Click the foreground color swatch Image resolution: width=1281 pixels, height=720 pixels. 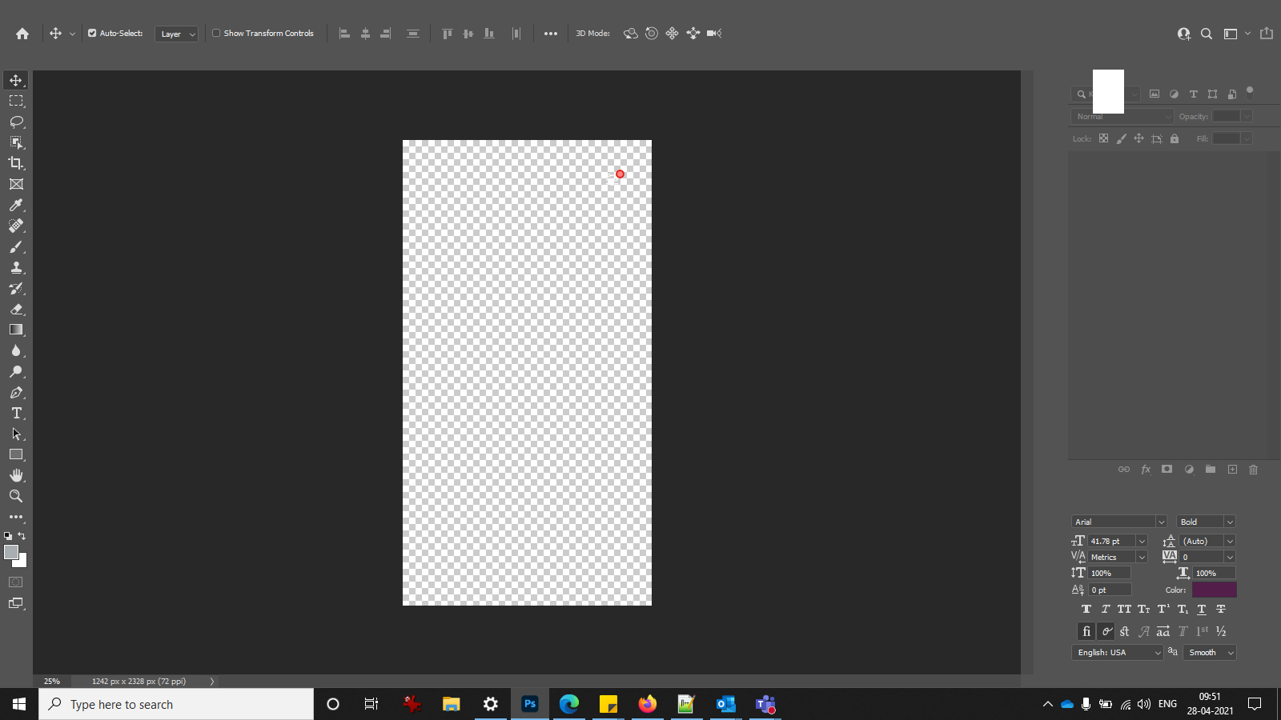click(x=10, y=552)
